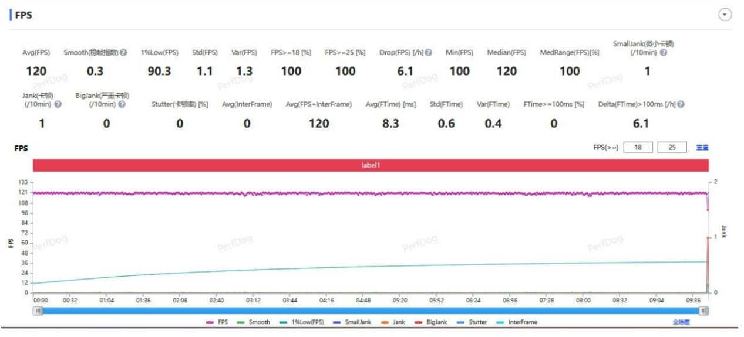The height and width of the screenshot is (337, 744).
Task: Toggle SmallJank series visibility in legend
Action: pyautogui.click(x=351, y=322)
